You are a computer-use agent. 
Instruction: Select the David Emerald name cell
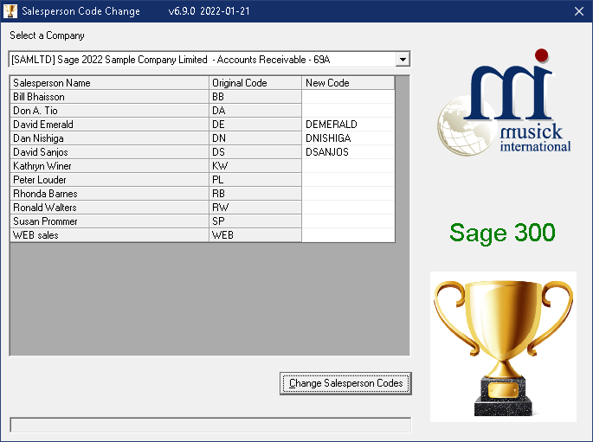110,125
